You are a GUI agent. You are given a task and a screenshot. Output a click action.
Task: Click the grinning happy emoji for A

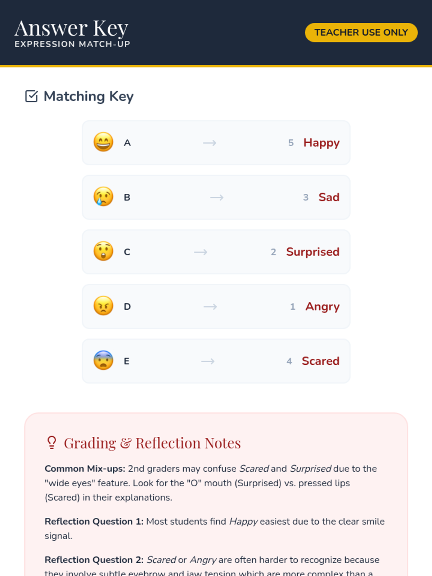click(103, 143)
